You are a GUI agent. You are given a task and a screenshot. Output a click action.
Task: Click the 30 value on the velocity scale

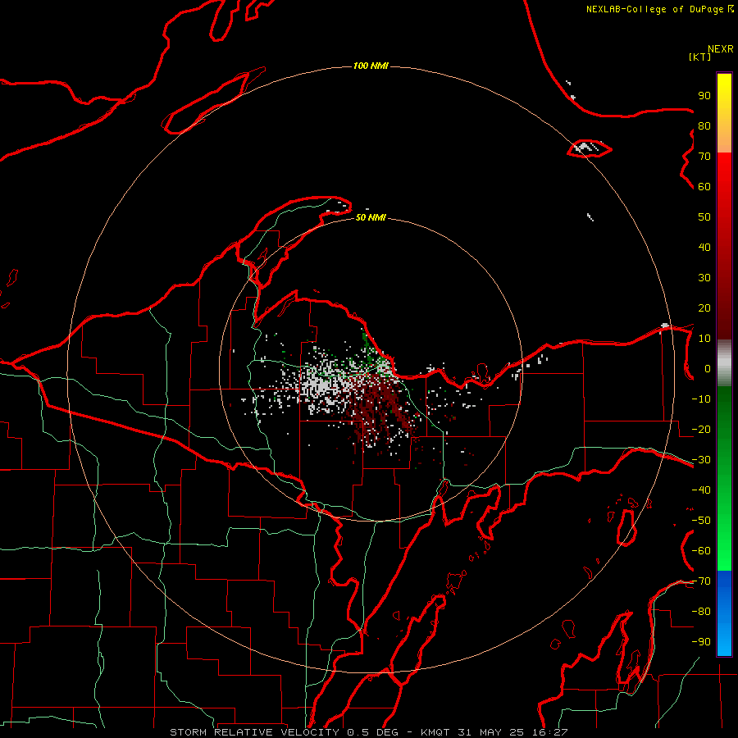704,278
